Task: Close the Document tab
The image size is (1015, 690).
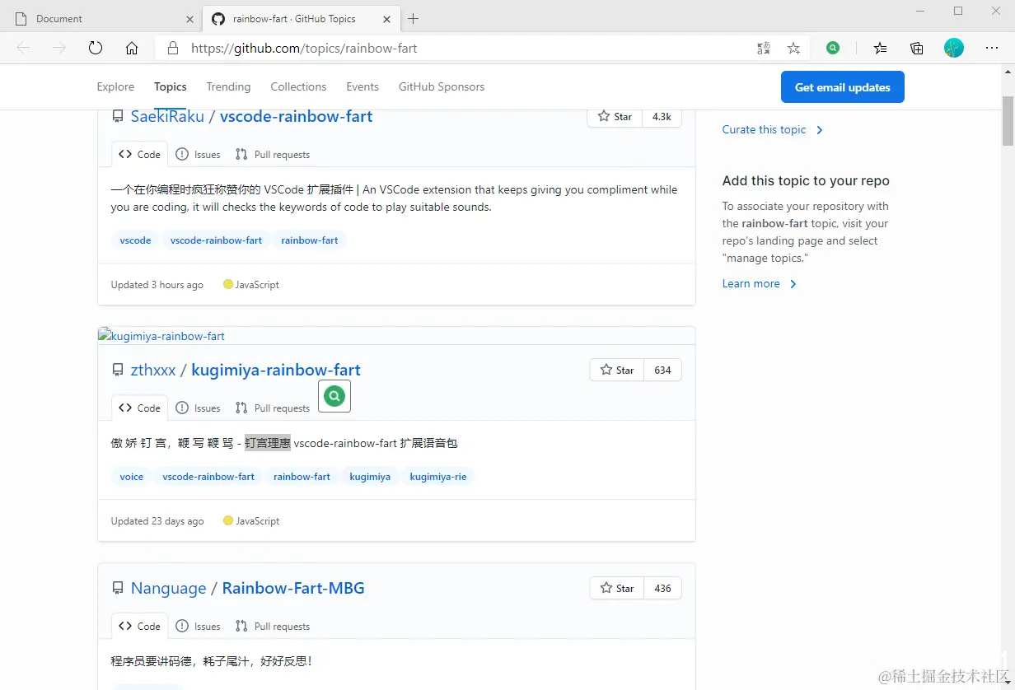Action: tap(190, 19)
